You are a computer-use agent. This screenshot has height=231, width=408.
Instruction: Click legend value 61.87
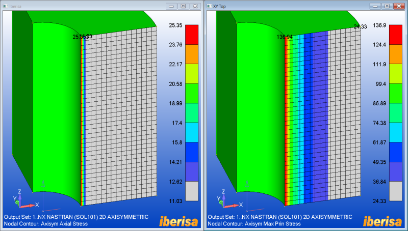point(379,142)
